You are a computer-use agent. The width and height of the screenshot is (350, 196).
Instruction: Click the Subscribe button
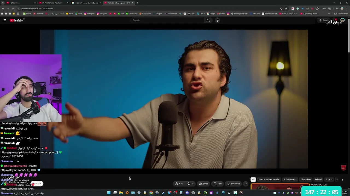37,183
